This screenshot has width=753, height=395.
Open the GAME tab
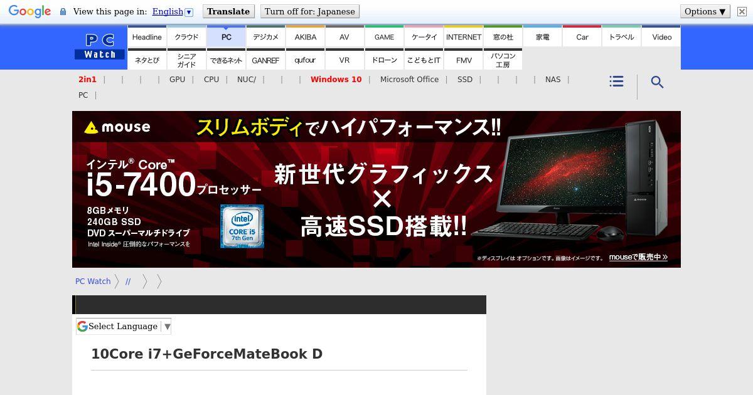point(384,36)
